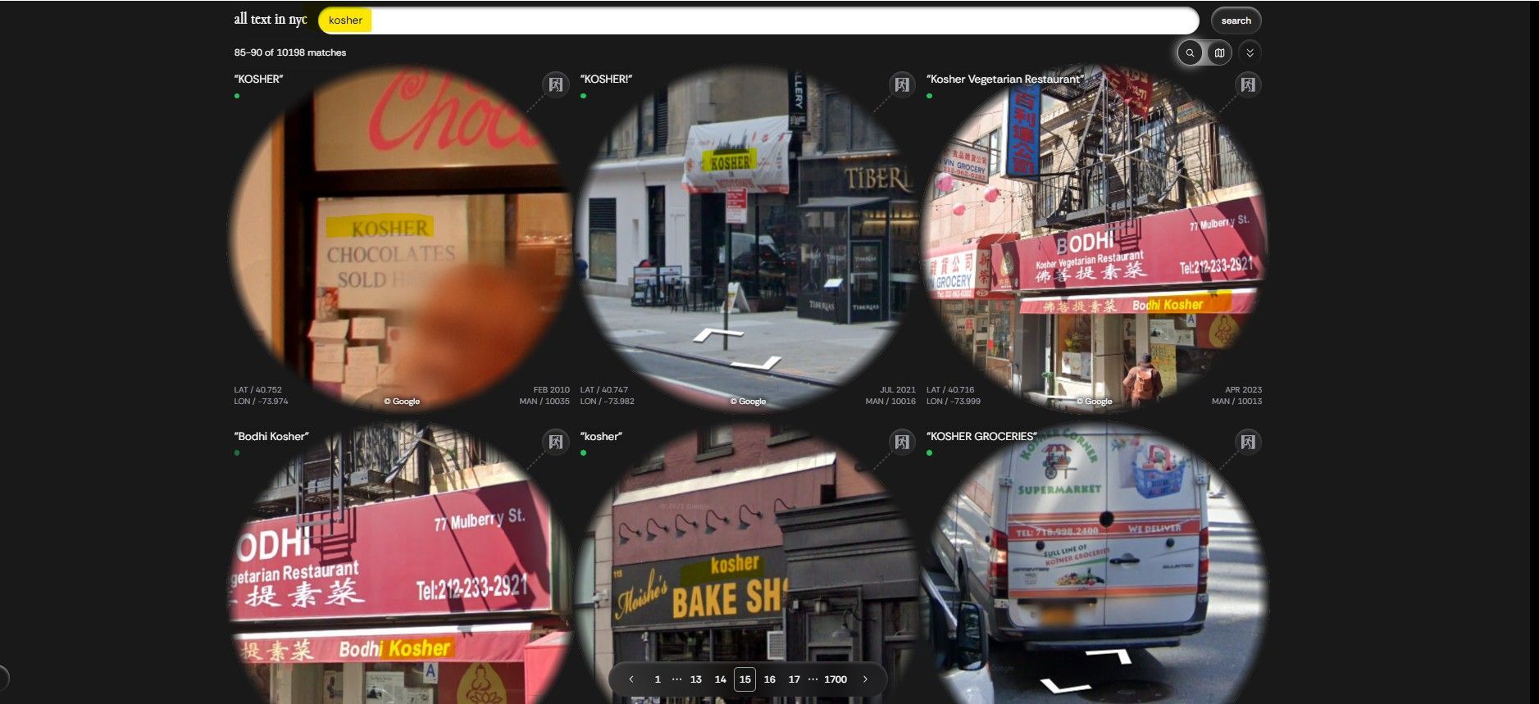Click the "KOSHER GROCERIES" result title
This screenshot has width=1539, height=704.
(981, 437)
